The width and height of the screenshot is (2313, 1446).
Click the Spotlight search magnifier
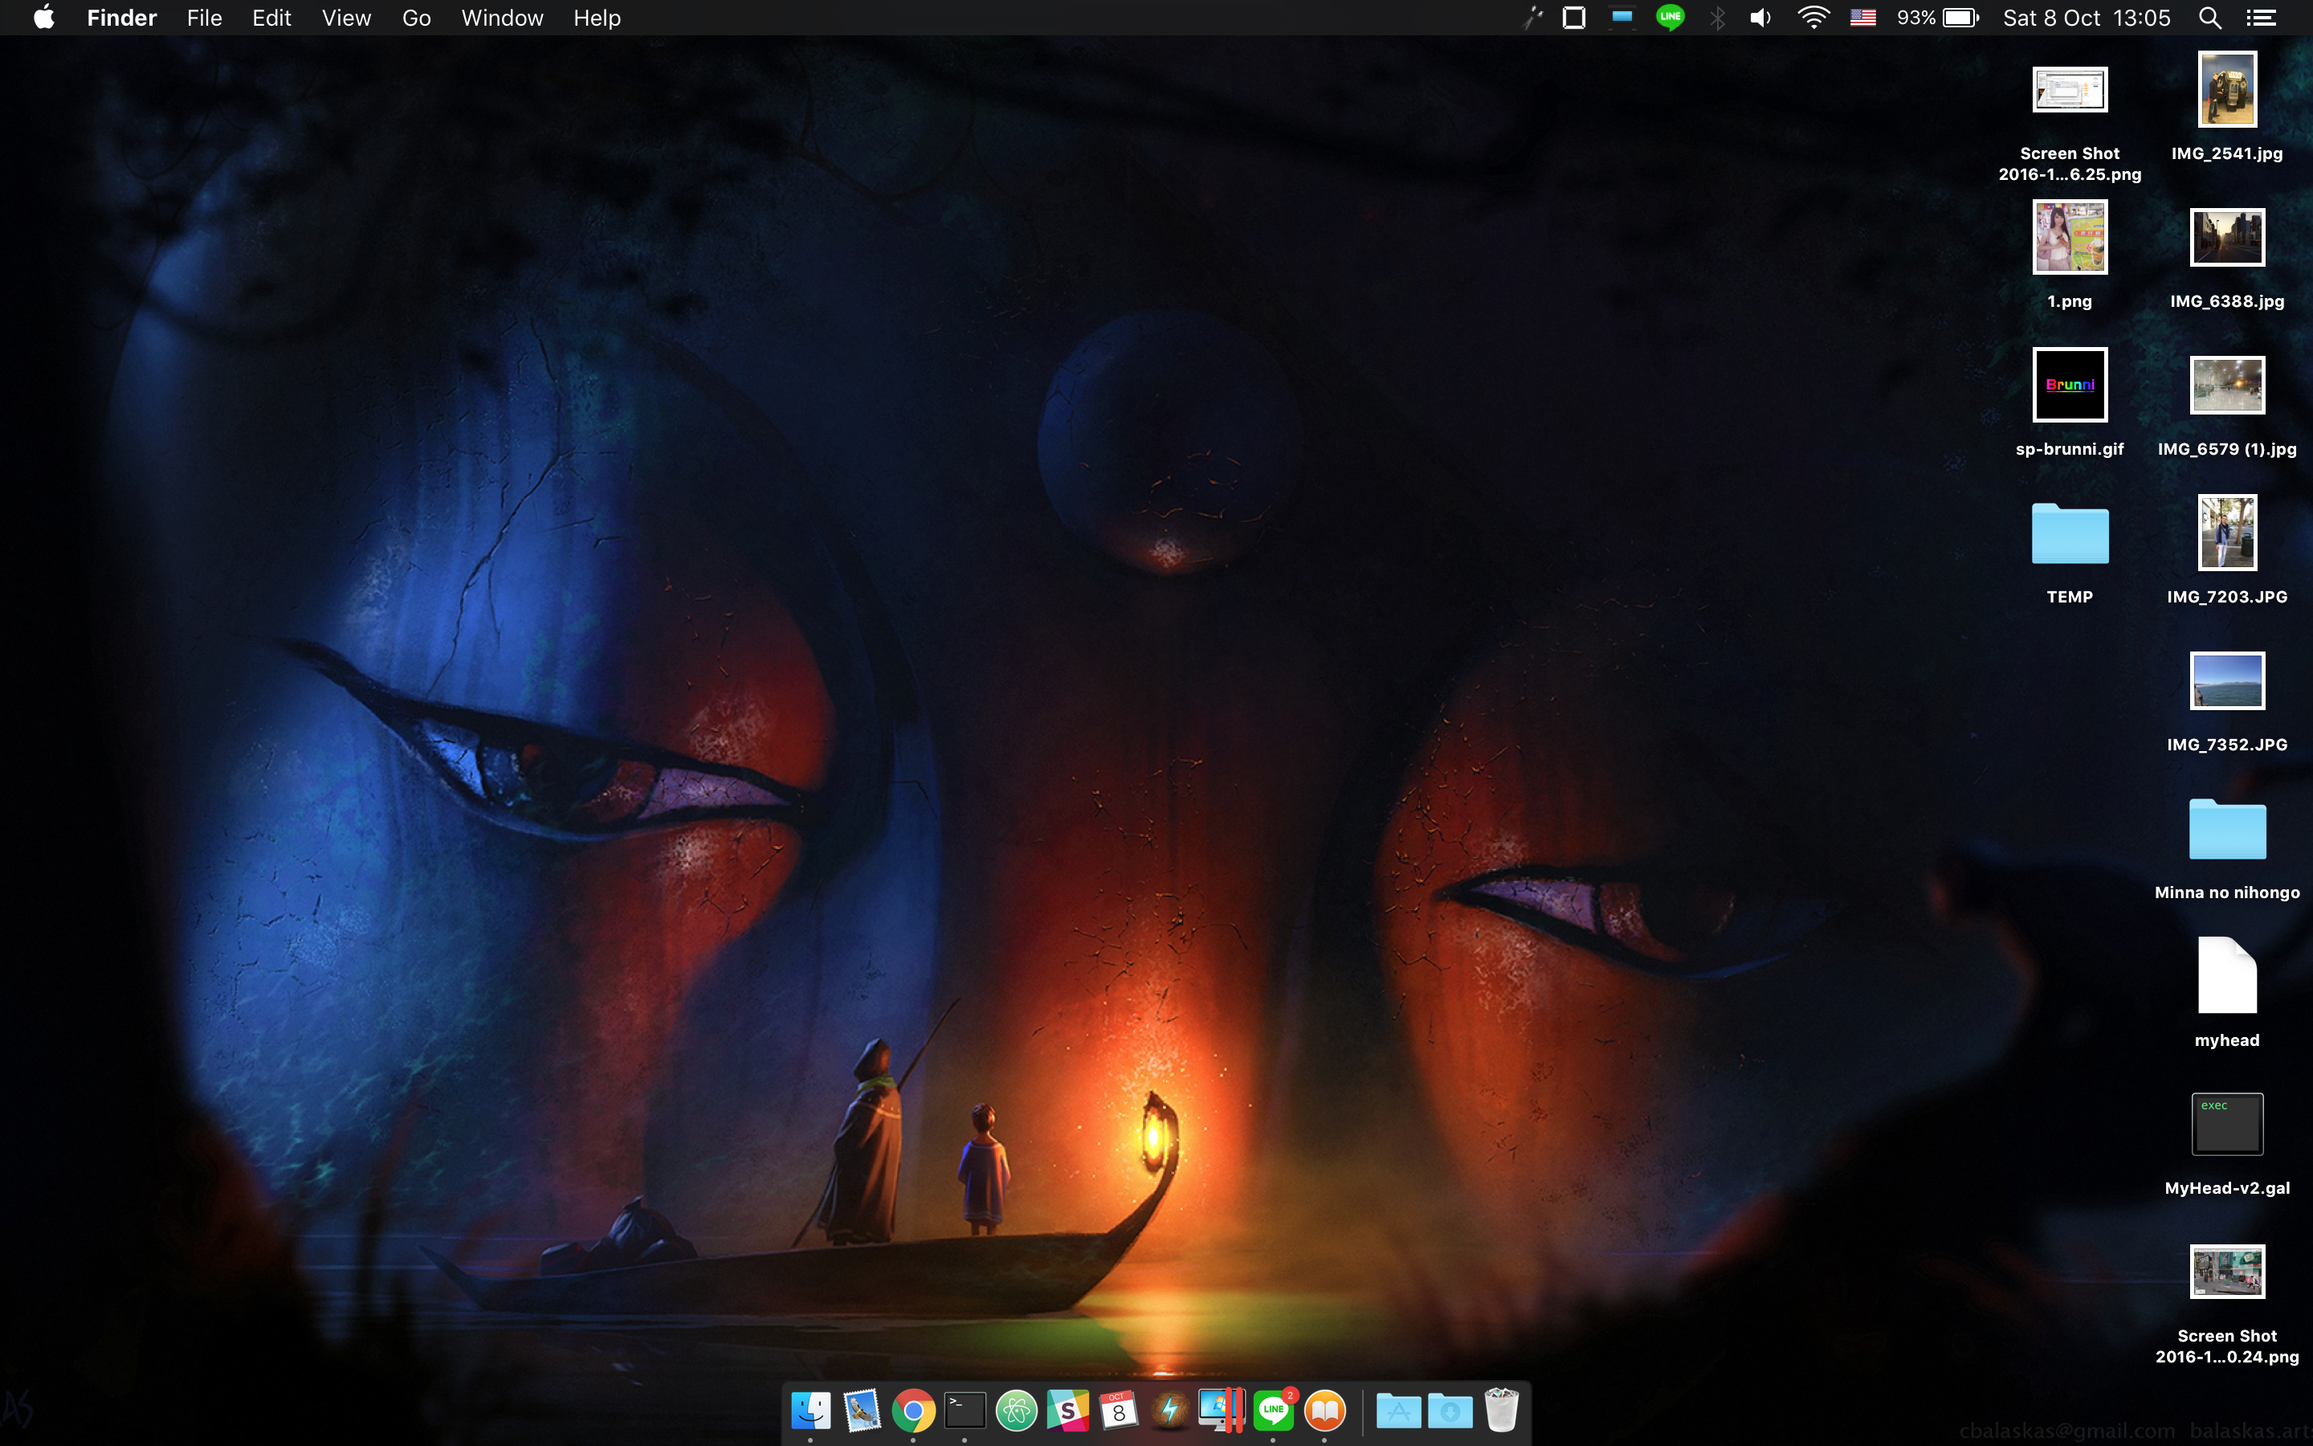(x=2209, y=18)
